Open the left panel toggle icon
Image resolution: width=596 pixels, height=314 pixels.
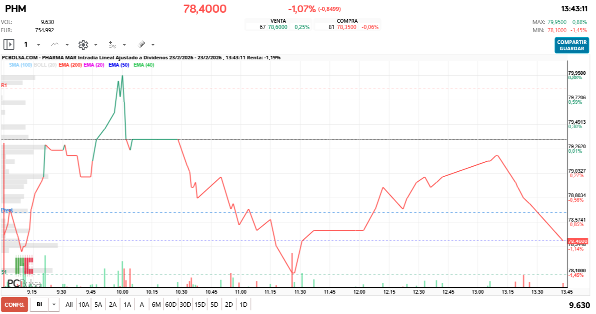pyautogui.click(x=8, y=44)
